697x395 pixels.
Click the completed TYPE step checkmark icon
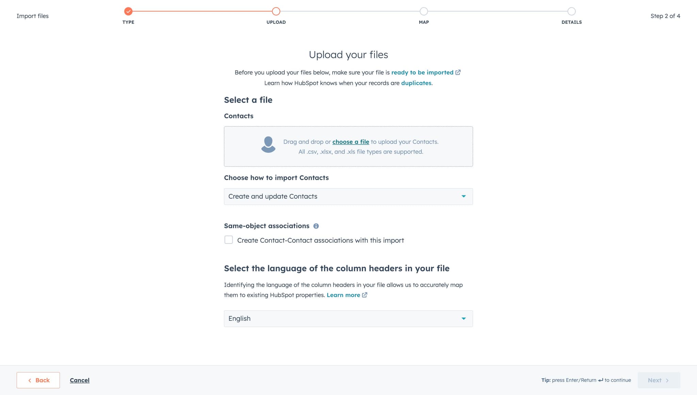coord(128,11)
